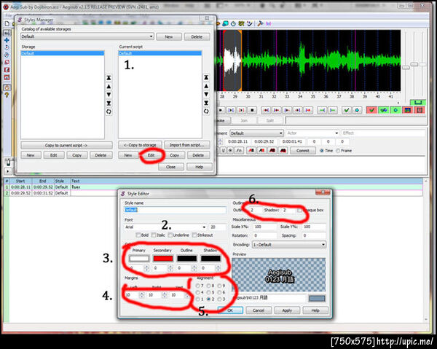Click Scale X% input field
Image resolution: width=437 pixels, height=349 pixels.
click(264, 227)
